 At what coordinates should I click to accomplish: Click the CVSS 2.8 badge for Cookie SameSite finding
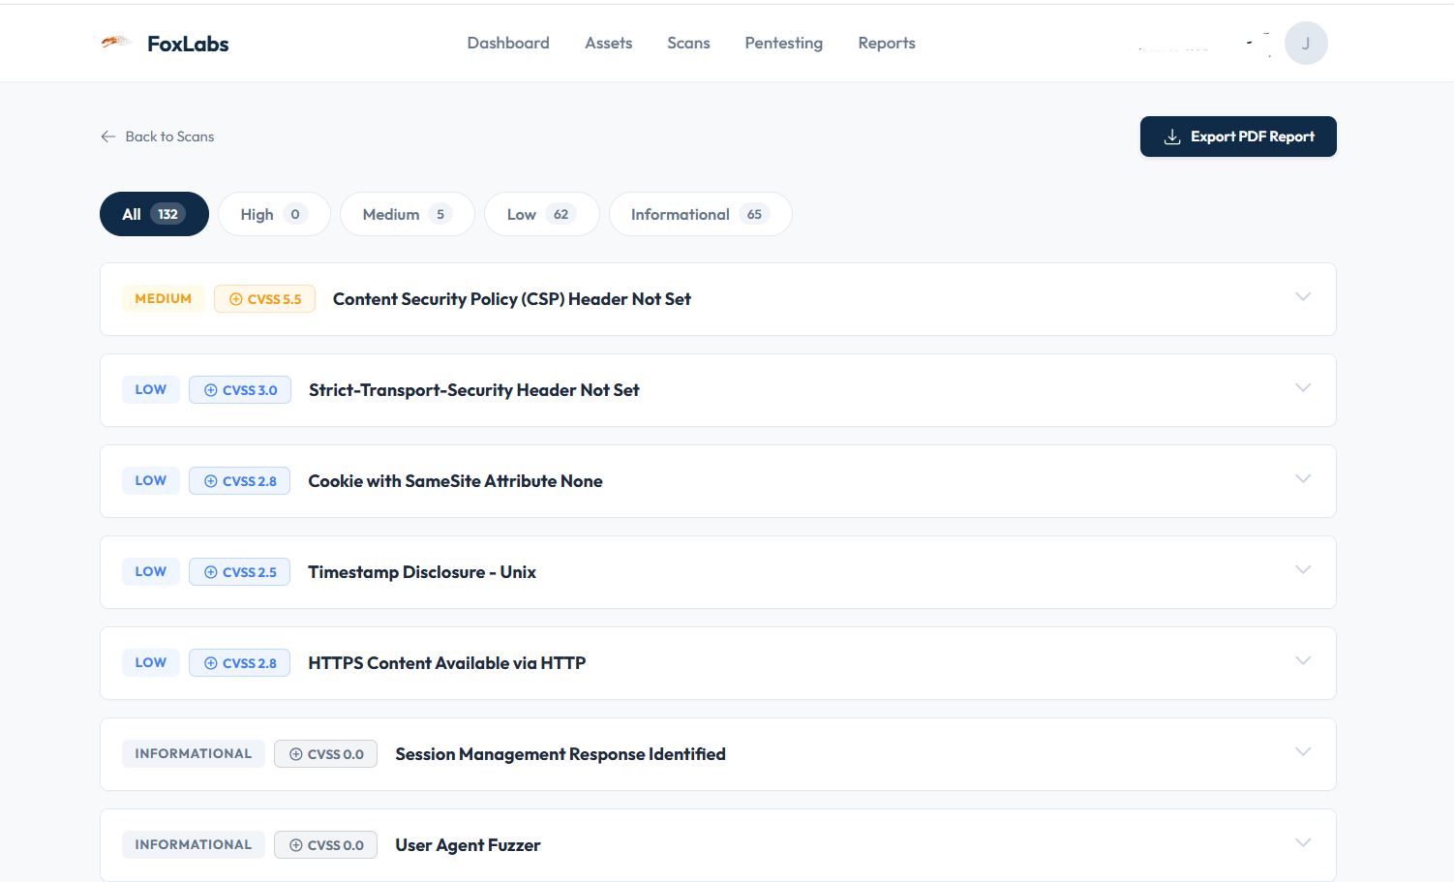(239, 480)
